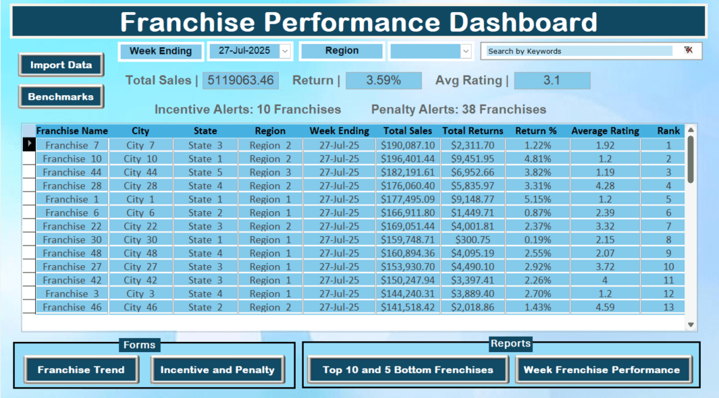The width and height of the screenshot is (719, 398).
Task: Open the Incentive and Penalty form
Action: (x=217, y=370)
